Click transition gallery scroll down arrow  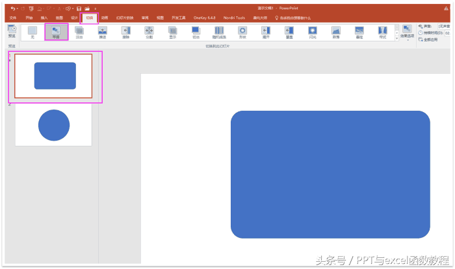tap(396, 33)
